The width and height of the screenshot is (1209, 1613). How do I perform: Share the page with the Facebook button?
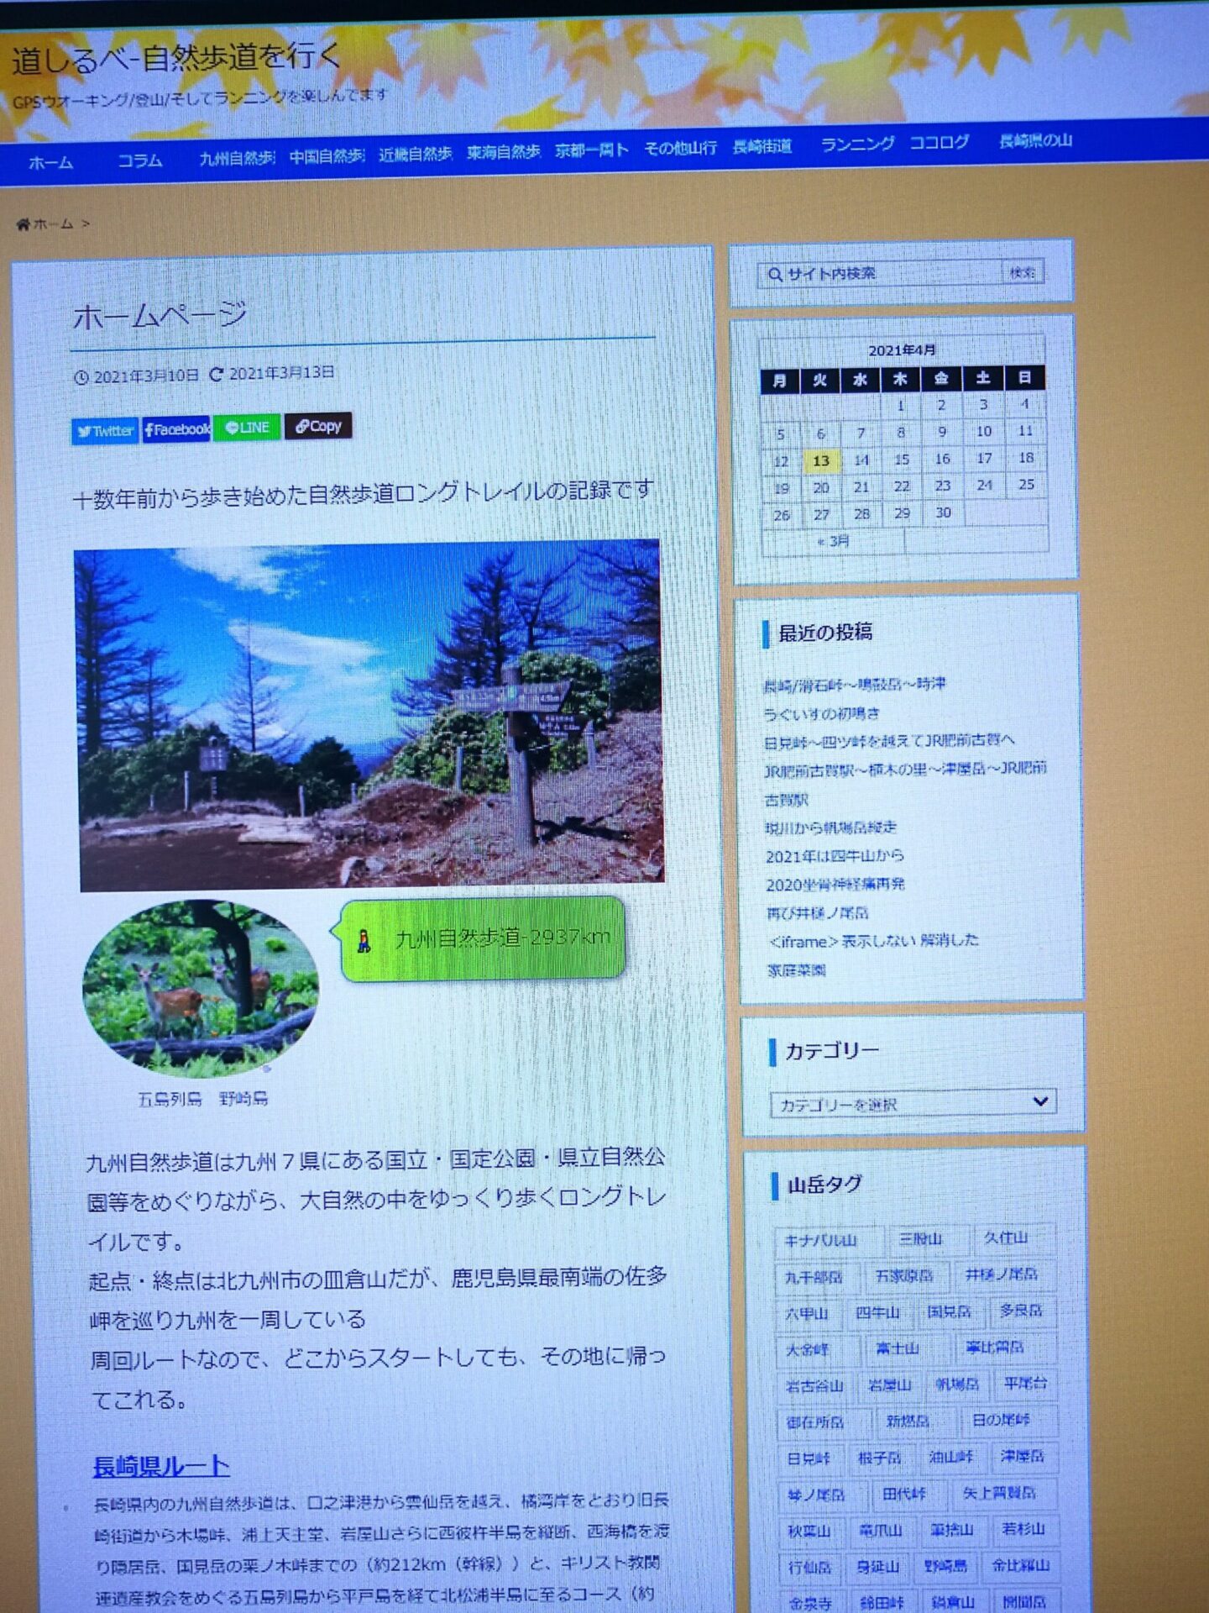coord(176,429)
